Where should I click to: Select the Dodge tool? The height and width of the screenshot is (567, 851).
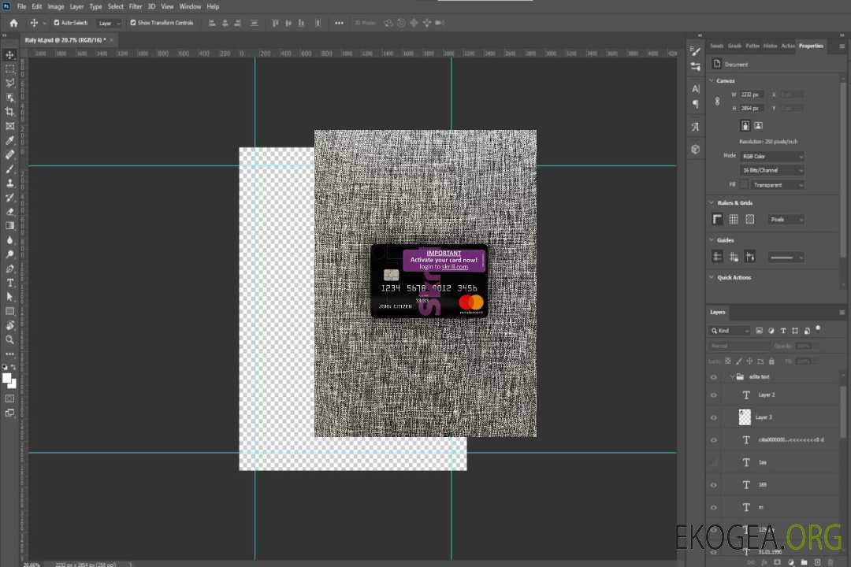click(9, 254)
